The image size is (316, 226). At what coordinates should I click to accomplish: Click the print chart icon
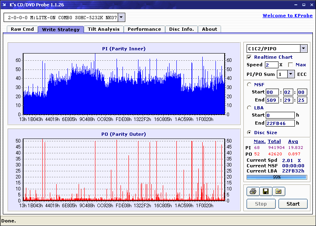pos(253,192)
